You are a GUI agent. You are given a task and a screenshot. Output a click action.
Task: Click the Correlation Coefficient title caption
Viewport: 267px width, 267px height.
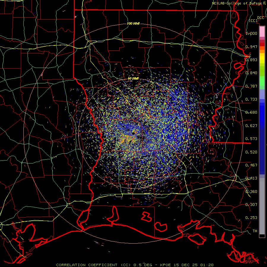click(135, 265)
